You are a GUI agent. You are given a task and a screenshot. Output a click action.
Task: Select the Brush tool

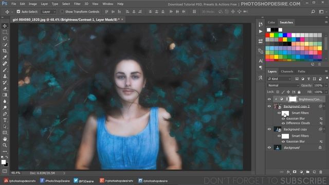[5, 70]
